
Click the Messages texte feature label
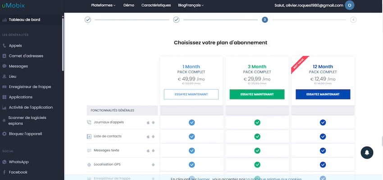(x=106, y=150)
